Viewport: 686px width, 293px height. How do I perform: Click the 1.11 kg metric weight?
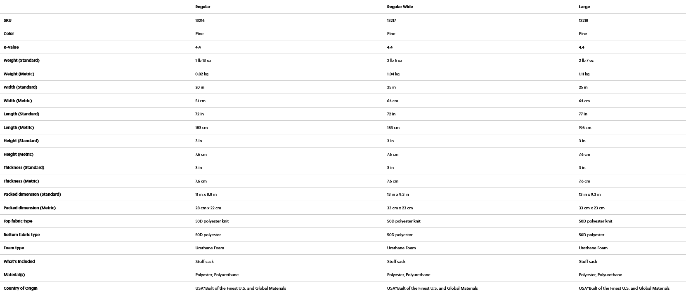click(584, 74)
